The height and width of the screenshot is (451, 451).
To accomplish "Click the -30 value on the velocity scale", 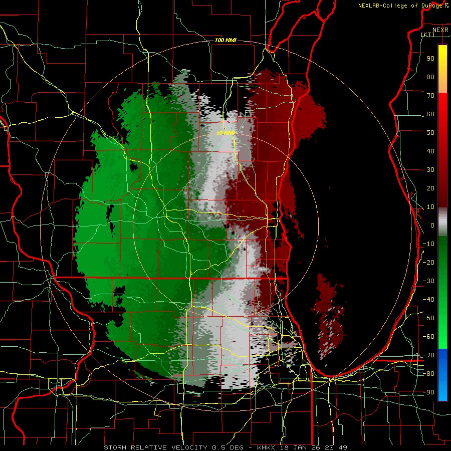I will [428, 281].
